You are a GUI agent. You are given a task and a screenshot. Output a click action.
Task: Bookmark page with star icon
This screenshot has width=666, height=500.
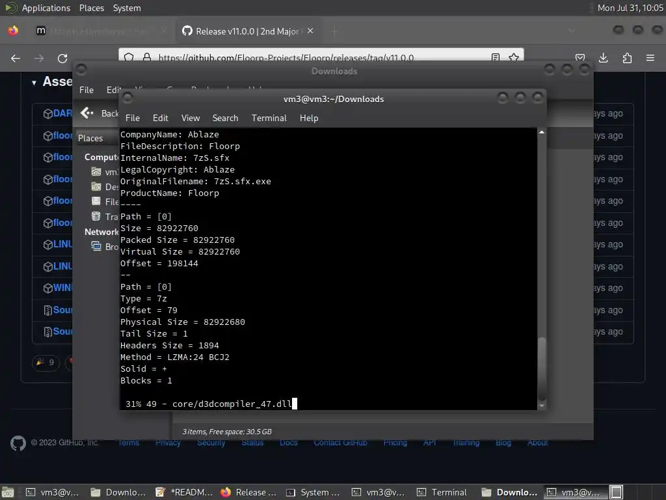[x=514, y=57]
